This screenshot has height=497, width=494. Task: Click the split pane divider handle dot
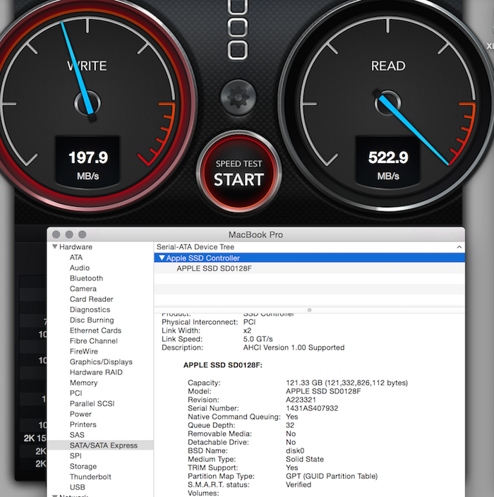(x=309, y=311)
